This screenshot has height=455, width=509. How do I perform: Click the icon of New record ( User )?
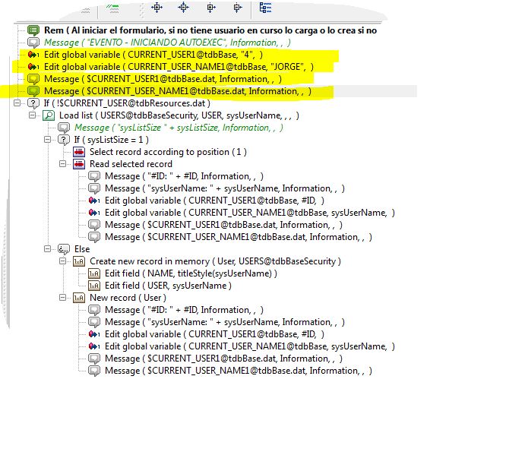pyautogui.click(x=79, y=298)
